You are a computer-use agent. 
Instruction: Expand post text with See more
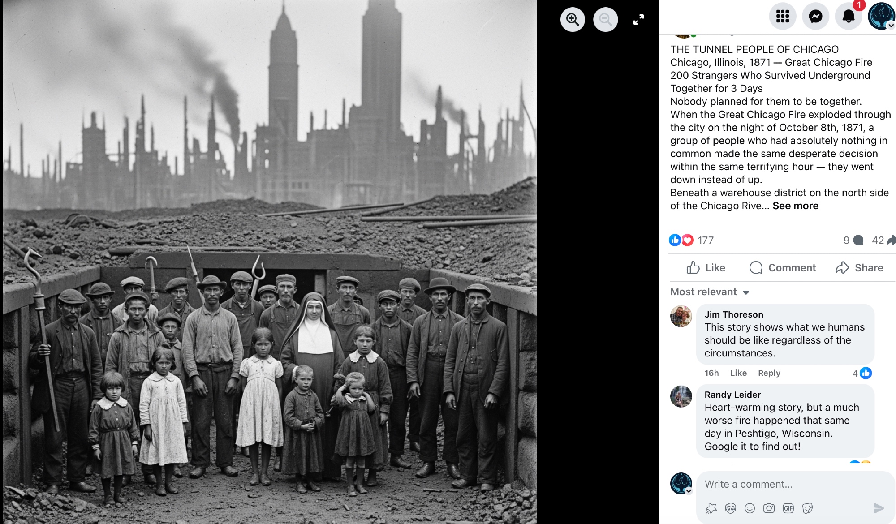point(795,206)
